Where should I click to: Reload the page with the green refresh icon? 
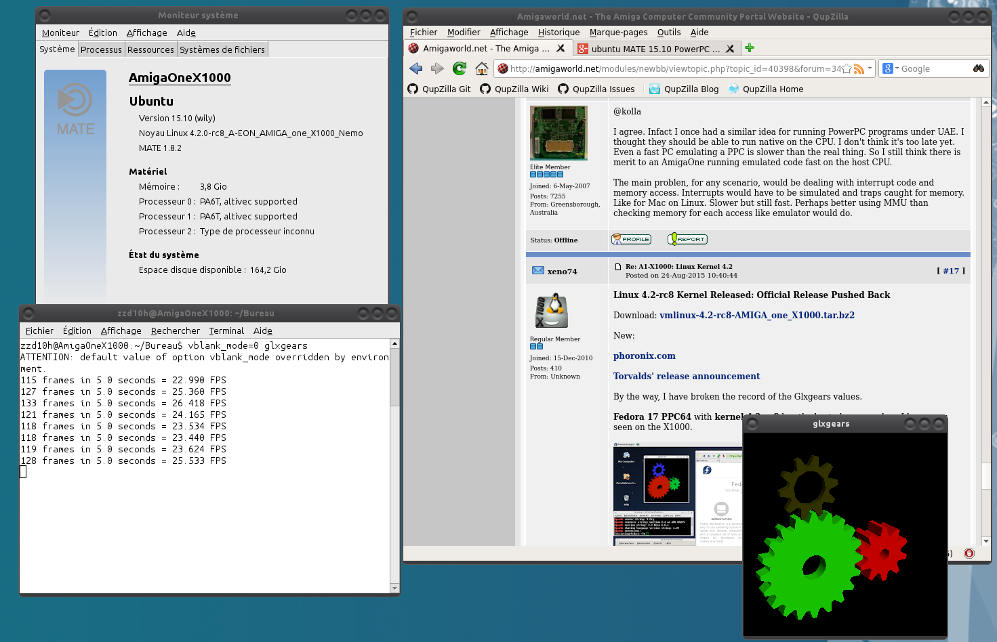point(460,68)
